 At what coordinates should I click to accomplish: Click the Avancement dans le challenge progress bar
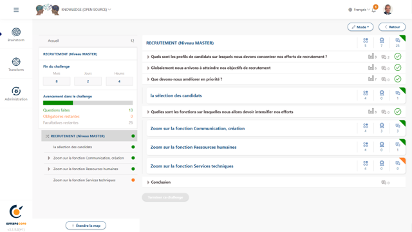88,103
